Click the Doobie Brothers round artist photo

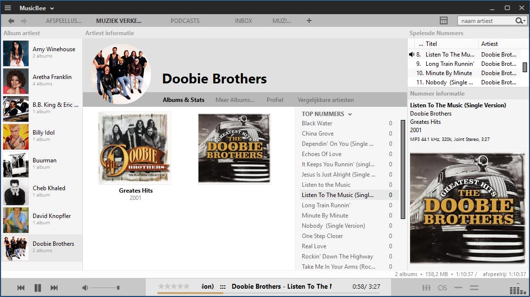click(x=120, y=74)
